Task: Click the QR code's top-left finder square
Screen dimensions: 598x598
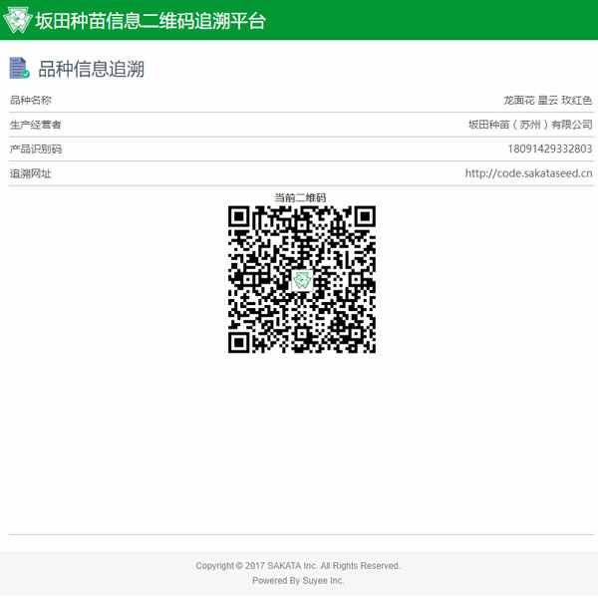Action: (x=239, y=216)
